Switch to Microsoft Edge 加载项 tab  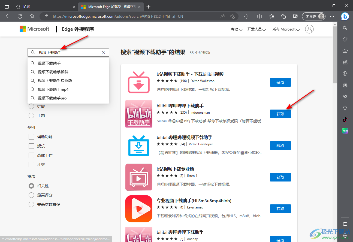point(111,7)
